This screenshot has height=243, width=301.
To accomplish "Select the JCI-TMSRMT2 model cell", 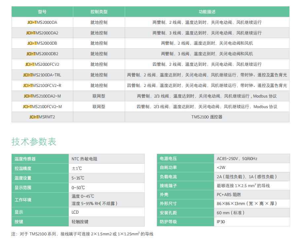I will click(42, 117).
